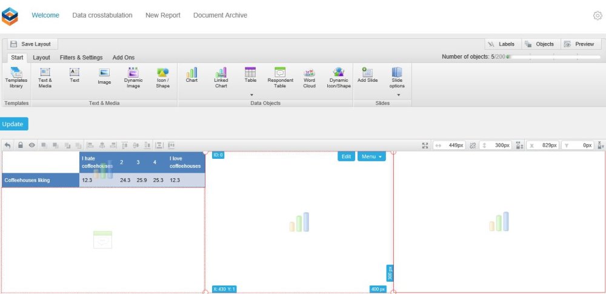Screen dimensions: 606x294
Task: Click the application logo
Action: (10, 16)
